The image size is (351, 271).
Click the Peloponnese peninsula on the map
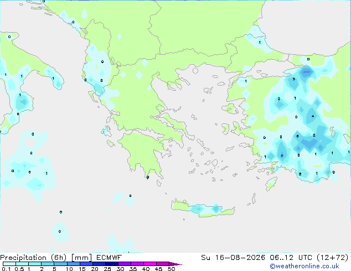click(143, 152)
